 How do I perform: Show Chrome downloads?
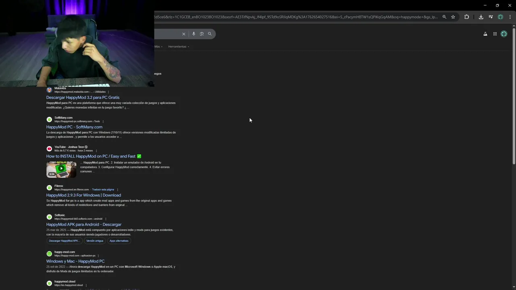click(481, 17)
